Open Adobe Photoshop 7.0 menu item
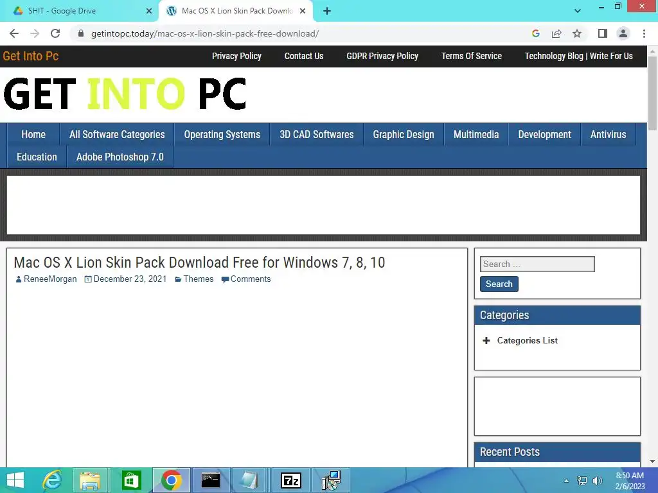Viewport: 658px width, 493px height. point(120,157)
